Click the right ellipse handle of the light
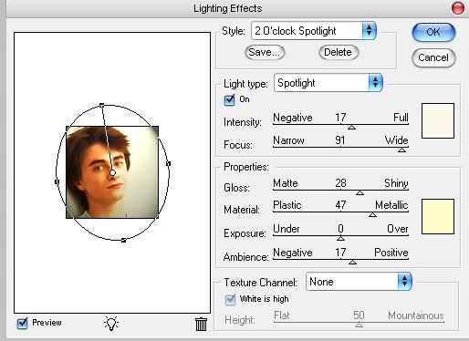This screenshot has width=469, height=341. (x=169, y=163)
